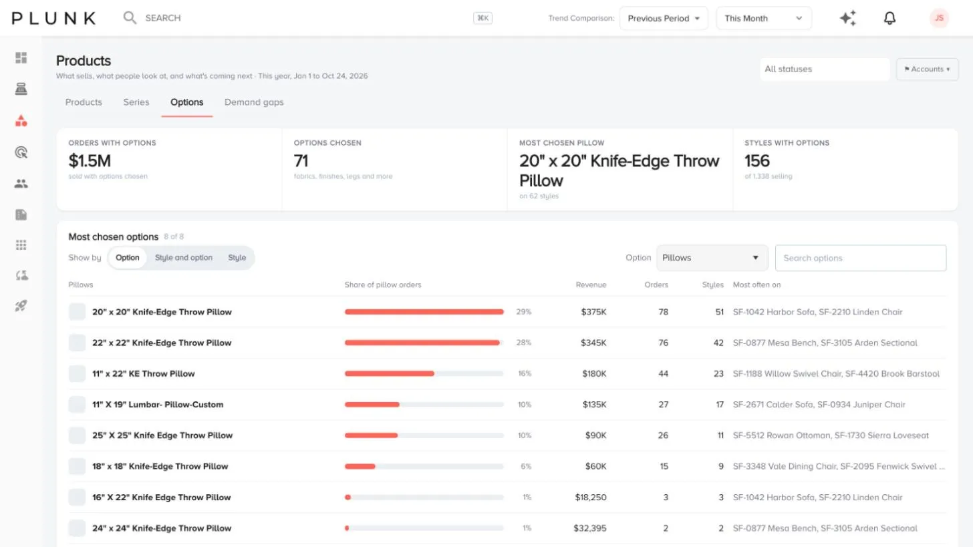Open 22" x 22" Knife-Edge Throw Pillow row
This screenshot has height=547, width=973.
[x=507, y=343]
